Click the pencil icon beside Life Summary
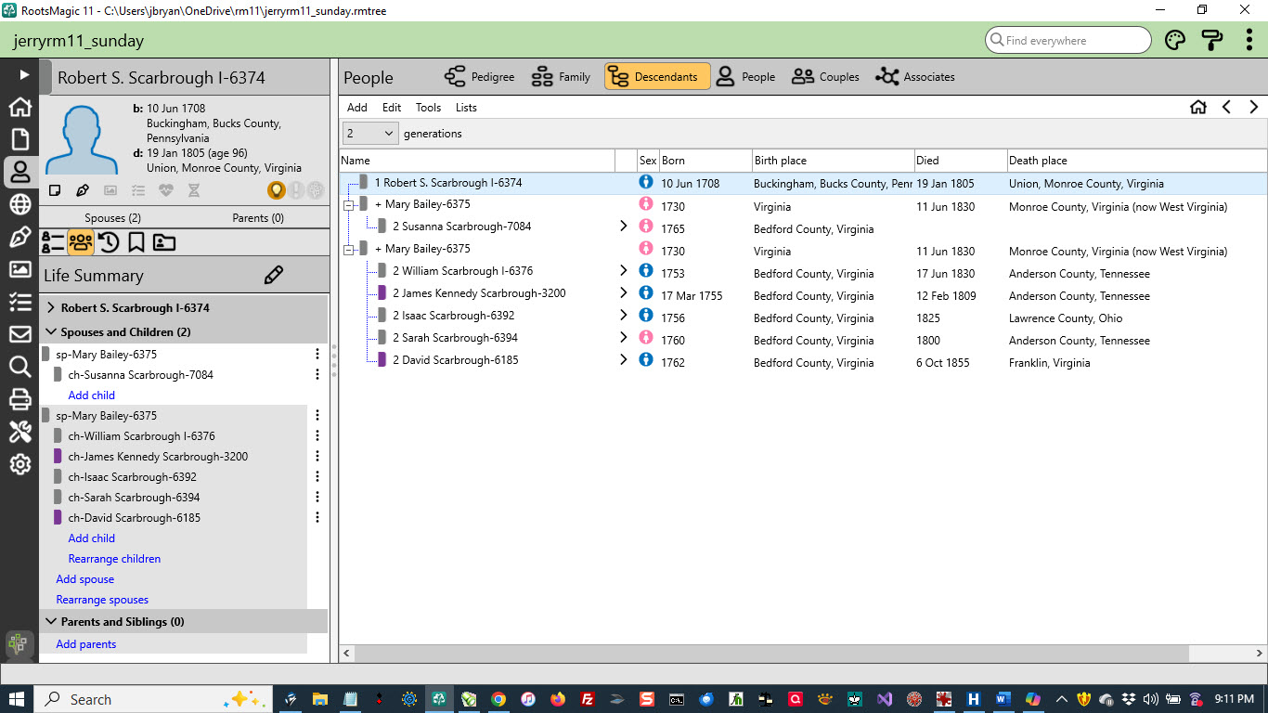1268x713 pixels. (x=273, y=275)
